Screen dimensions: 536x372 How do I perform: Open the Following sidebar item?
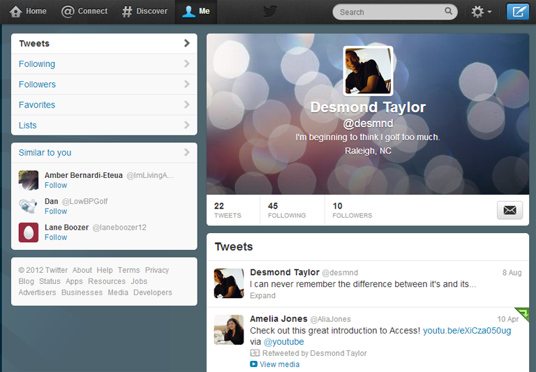point(104,64)
